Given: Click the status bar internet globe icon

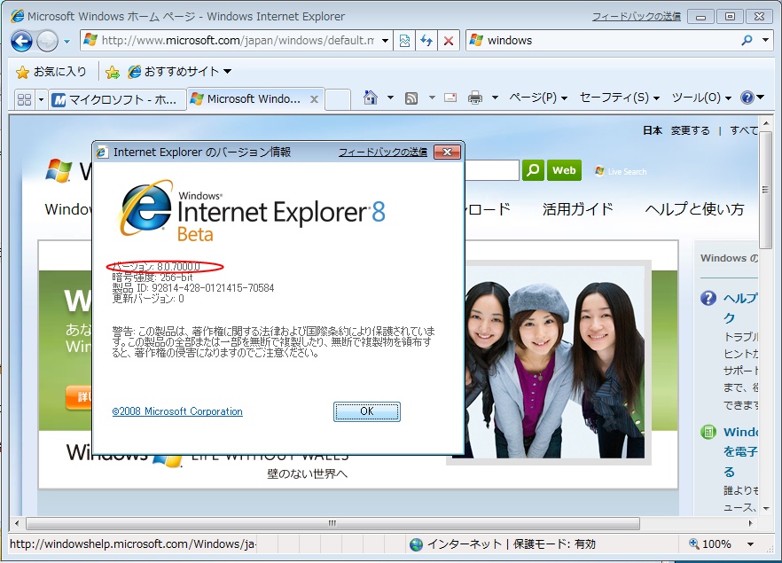Looking at the screenshot, I should coord(416,544).
